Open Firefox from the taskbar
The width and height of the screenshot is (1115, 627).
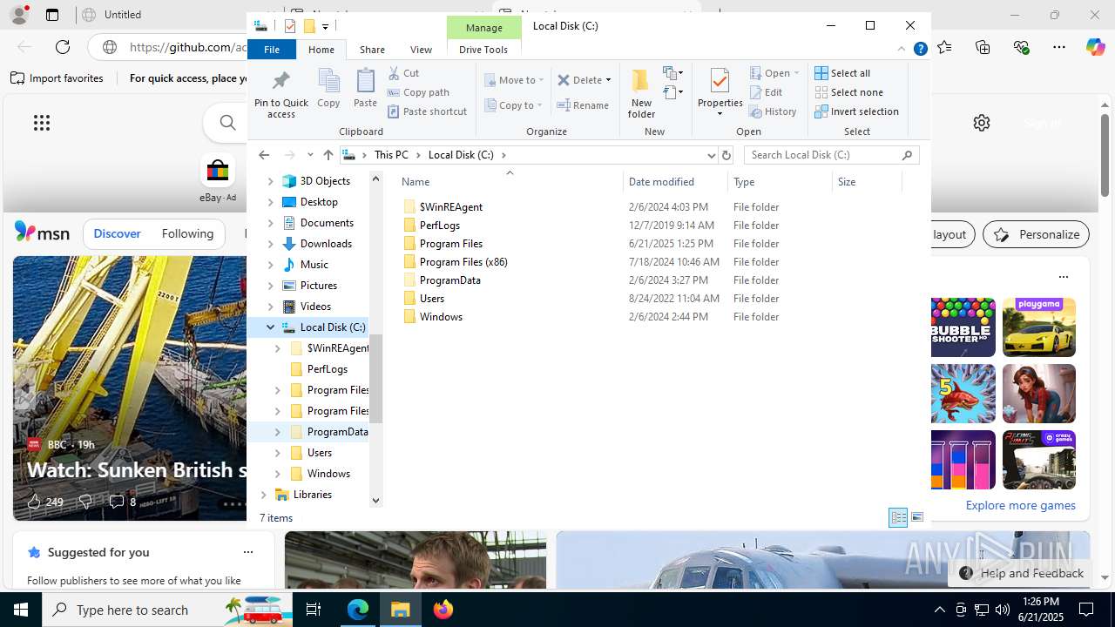click(443, 610)
